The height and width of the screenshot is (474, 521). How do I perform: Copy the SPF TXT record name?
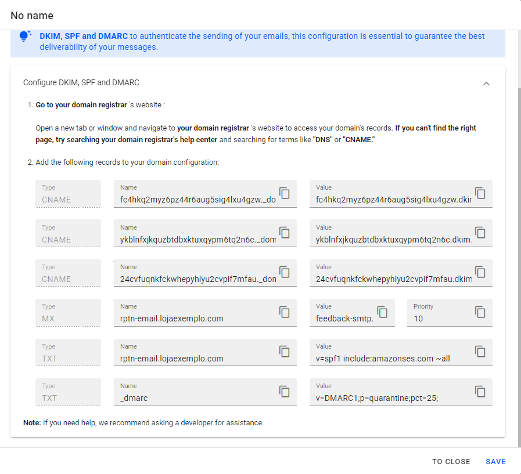click(x=285, y=351)
